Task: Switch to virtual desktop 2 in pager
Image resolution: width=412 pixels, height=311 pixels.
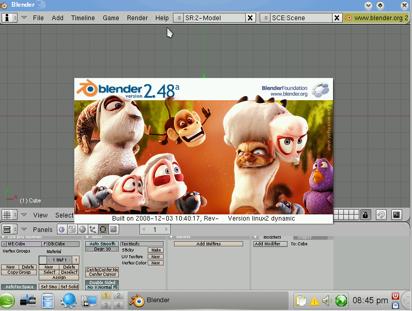Action: click(x=119, y=296)
